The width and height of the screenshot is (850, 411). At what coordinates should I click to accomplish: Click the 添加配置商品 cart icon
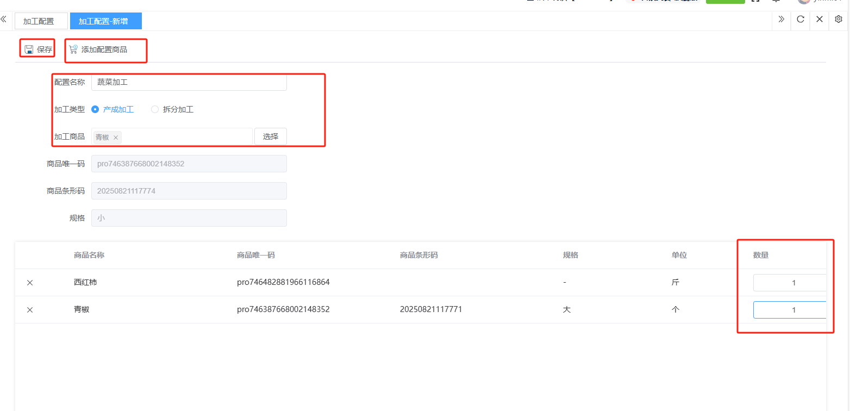click(x=73, y=49)
